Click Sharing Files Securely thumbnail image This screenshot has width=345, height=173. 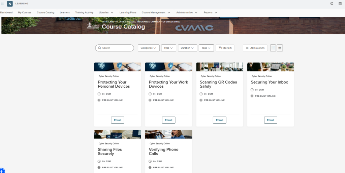tap(118, 134)
